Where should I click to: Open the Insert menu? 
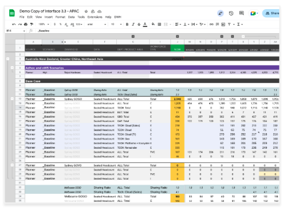(x=49, y=17)
